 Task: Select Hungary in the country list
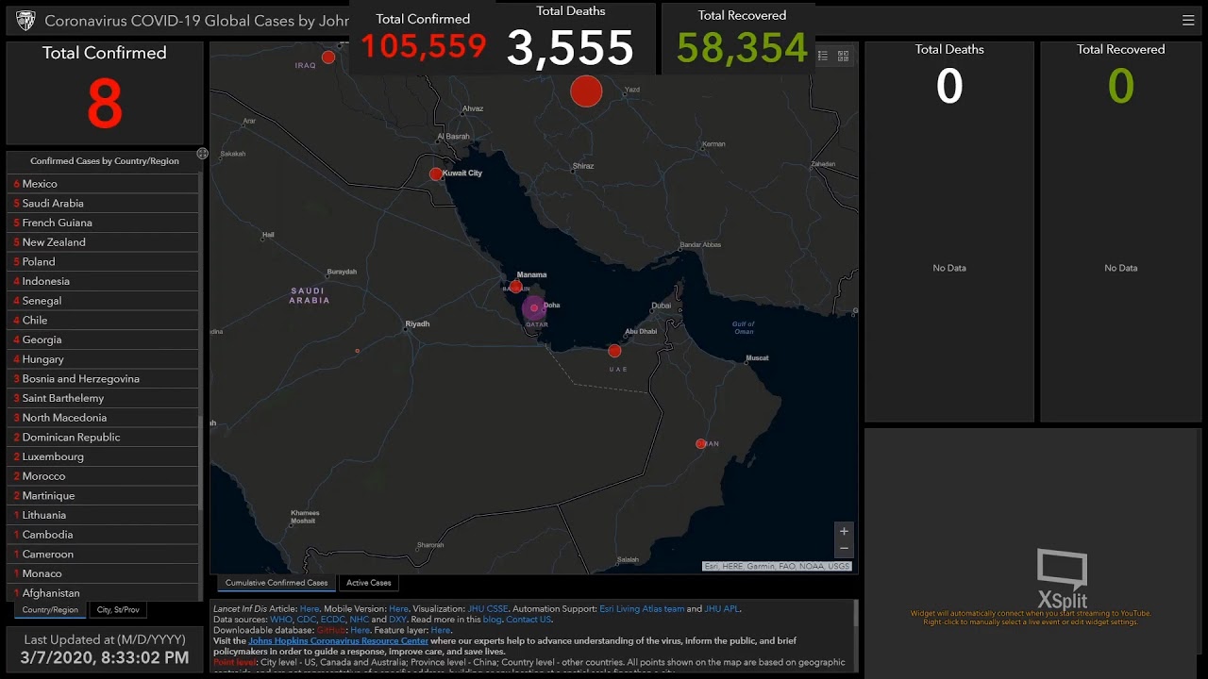click(x=104, y=359)
